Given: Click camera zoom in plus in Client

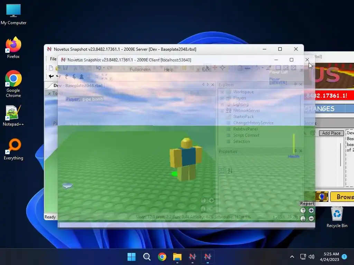Looking at the screenshot, I should pyautogui.click(x=311, y=210).
